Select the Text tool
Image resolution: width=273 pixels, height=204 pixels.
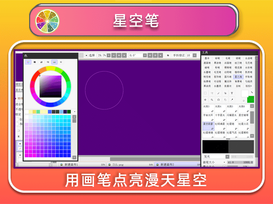tap(232, 93)
